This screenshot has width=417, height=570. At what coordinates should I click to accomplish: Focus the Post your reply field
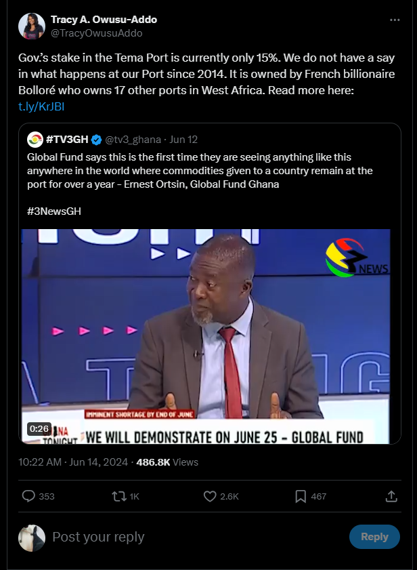click(x=196, y=537)
